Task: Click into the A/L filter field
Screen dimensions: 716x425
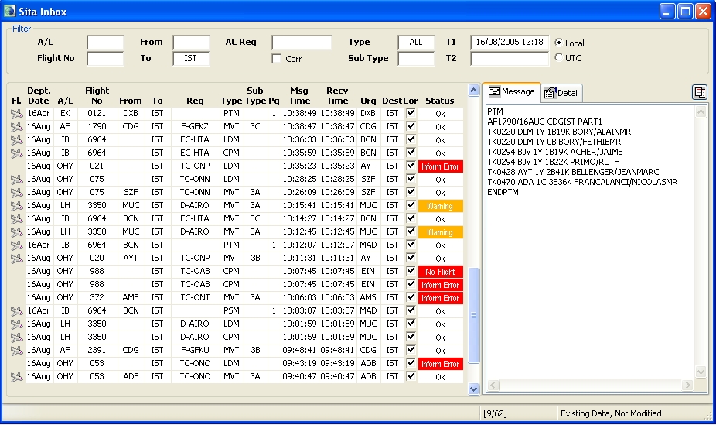Action: (x=105, y=43)
